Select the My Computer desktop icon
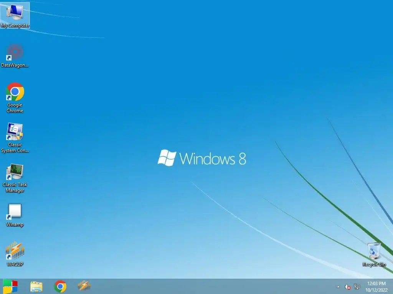The width and height of the screenshot is (393, 294). 15,15
